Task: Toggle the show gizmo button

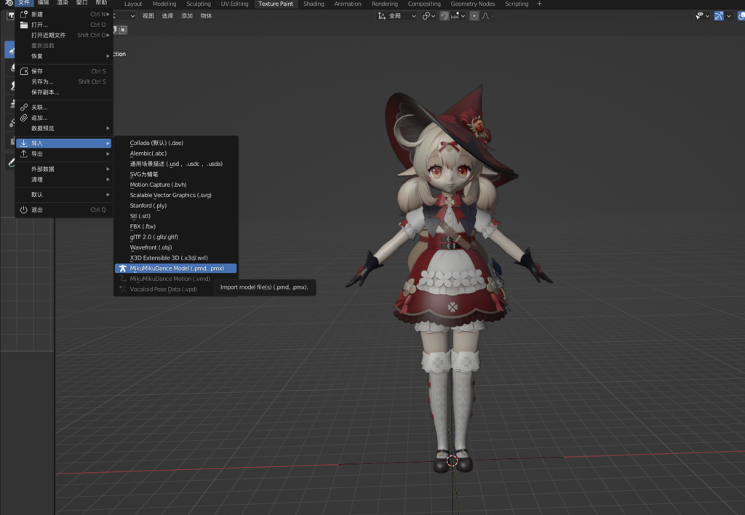Action: pyautogui.click(x=719, y=16)
